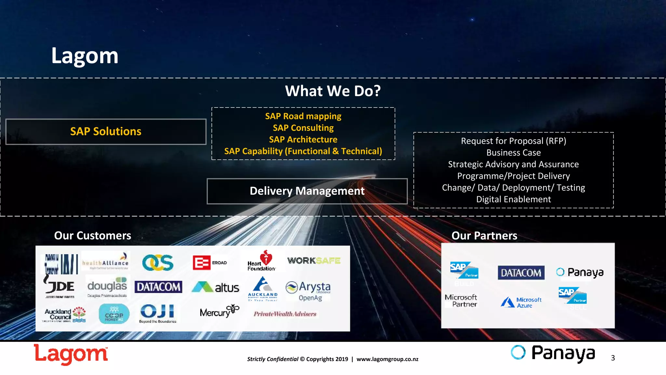This screenshot has height=375, width=666.
Task: Select the SAP Solutions box
Action: [x=106, y=132]
